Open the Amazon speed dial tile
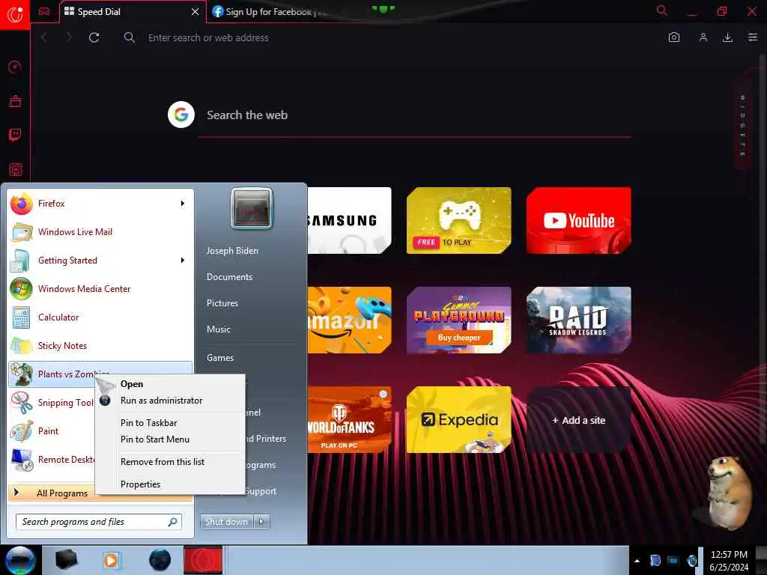This screenshot has width=767, height=575. tap(349, 320)
